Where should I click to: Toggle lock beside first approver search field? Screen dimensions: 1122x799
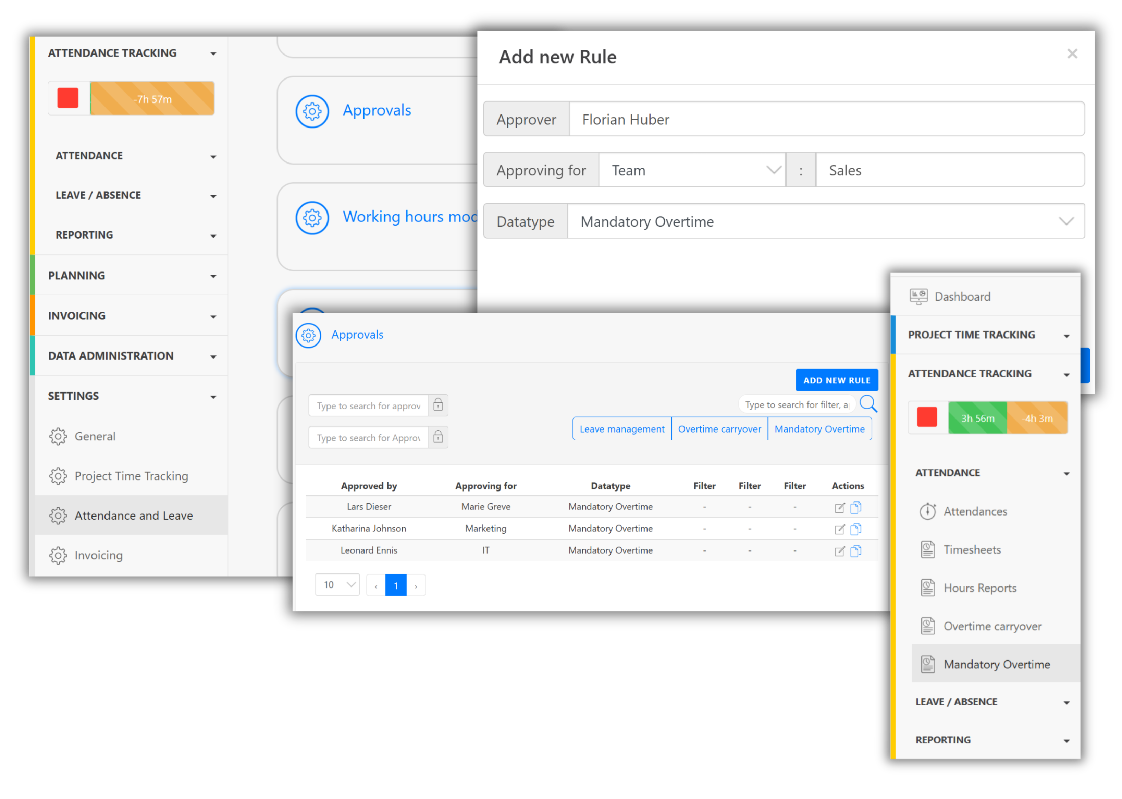pyautogui.click(x=438, y=405)
